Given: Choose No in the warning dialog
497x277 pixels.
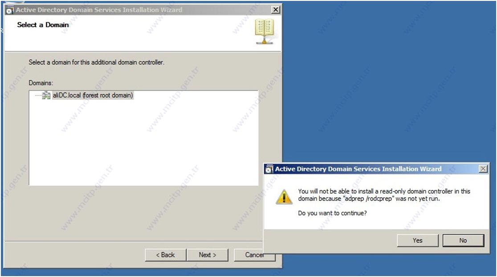Looking at the screenshot, I should pyautogui.click(x=463, y=240).
